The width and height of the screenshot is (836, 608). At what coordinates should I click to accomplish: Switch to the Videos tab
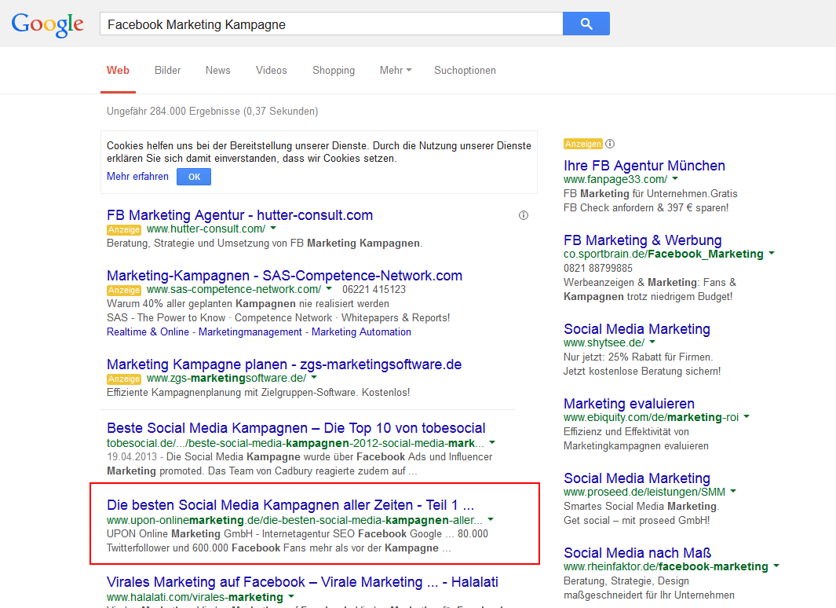(x=271, y=71)
